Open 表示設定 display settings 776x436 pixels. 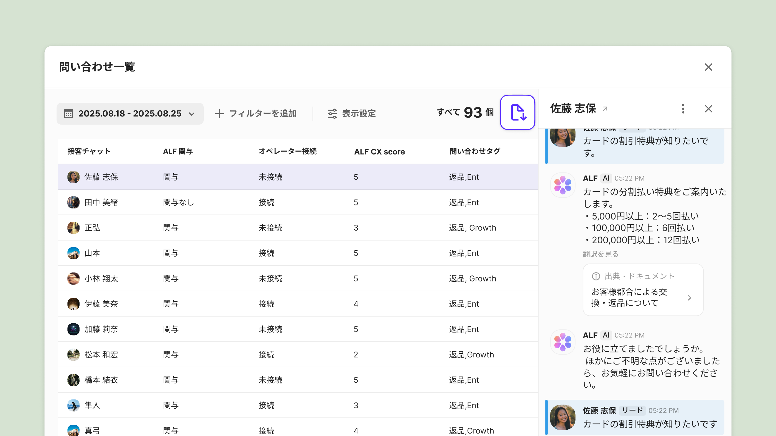point(352,114)
